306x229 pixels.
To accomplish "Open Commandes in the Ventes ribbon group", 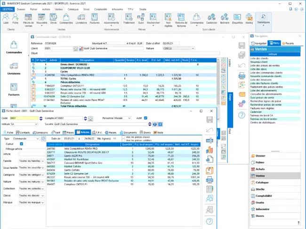I will (66, 19).
